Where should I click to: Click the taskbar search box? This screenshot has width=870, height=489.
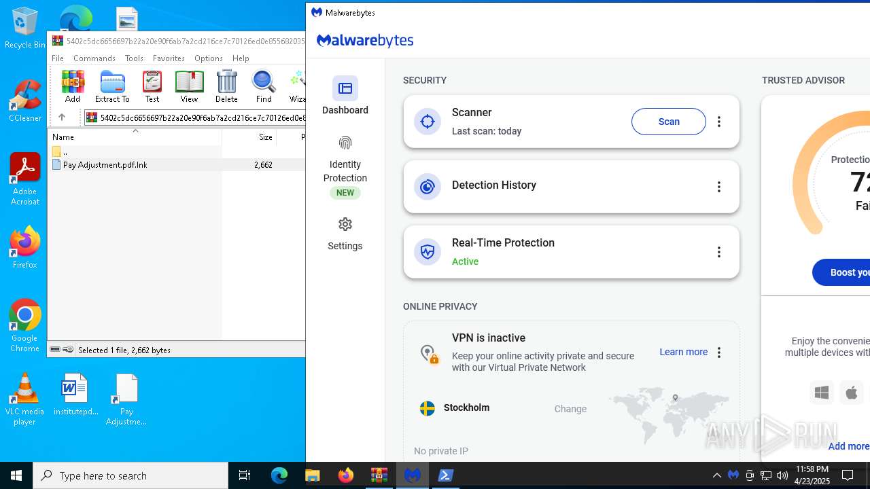tap(130, 475)
